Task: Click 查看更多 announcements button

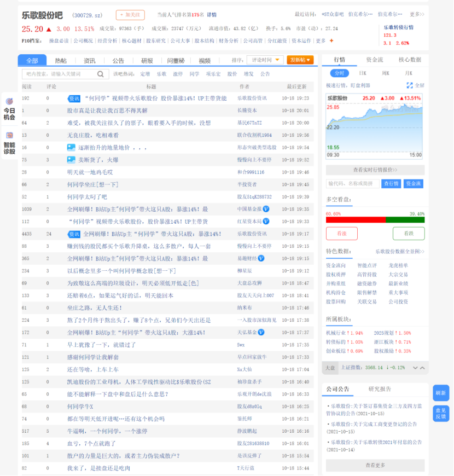Action: tap(375, 465)
